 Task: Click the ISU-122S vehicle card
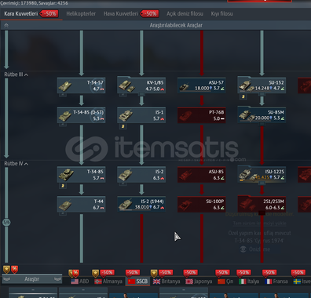262,174
